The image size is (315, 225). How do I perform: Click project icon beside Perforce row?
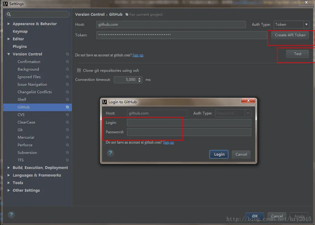point(67,145)
